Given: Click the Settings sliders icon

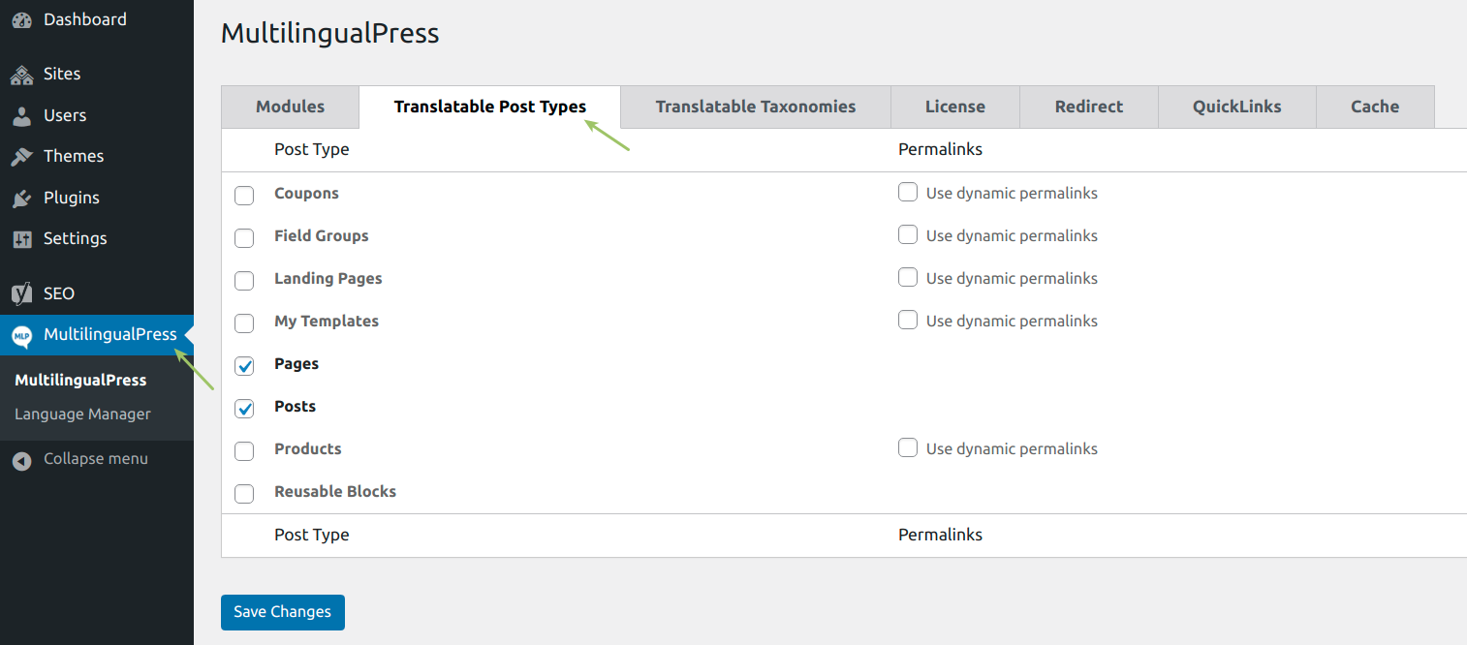Looking at the screenshot, I should pos(21,239).
